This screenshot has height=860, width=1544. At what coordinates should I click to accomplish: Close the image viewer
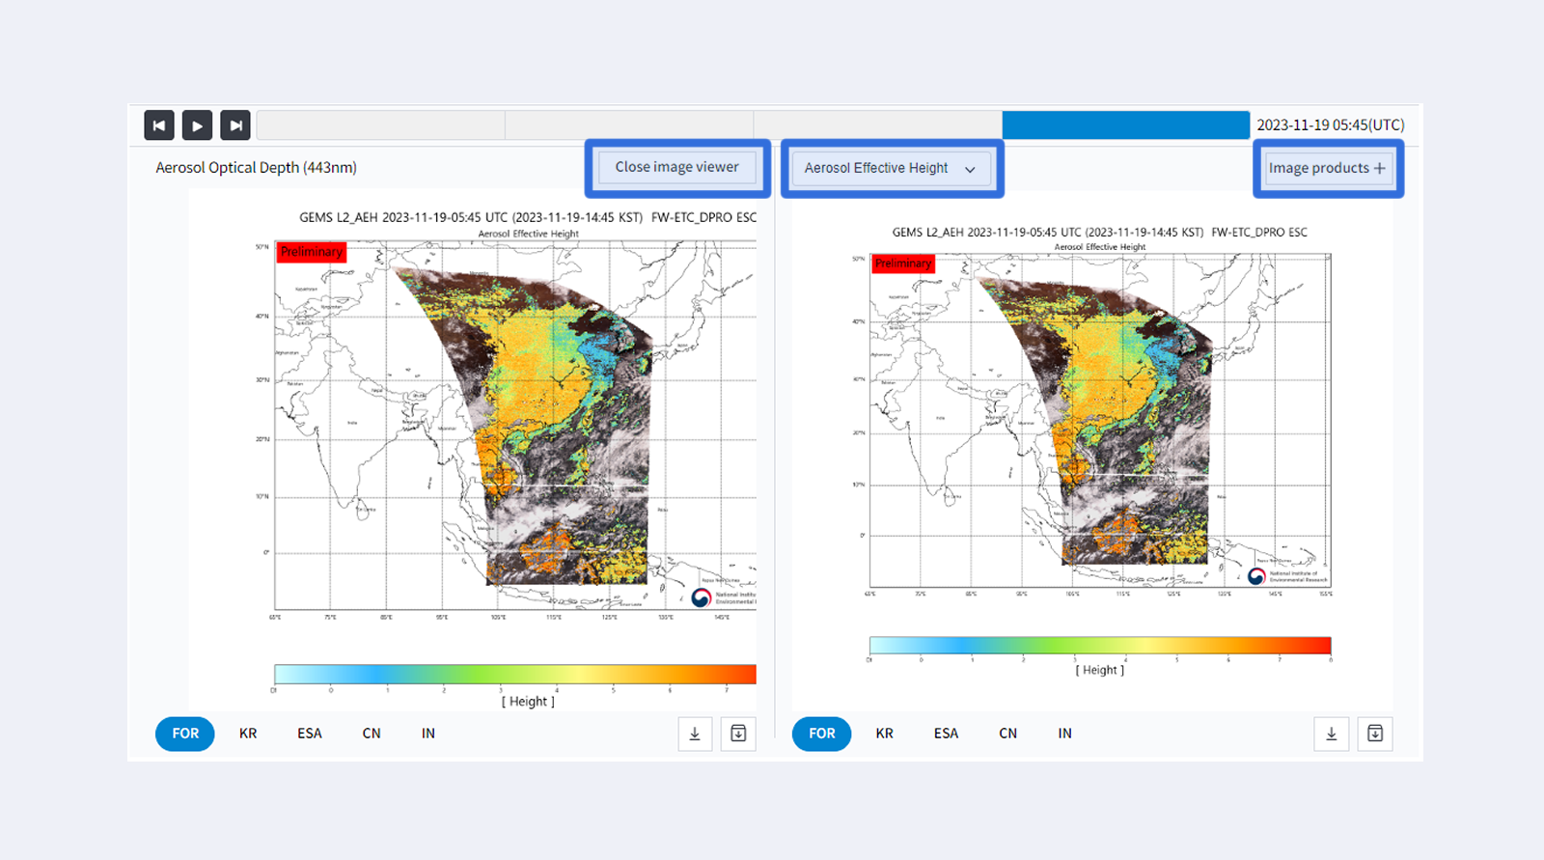677,167
